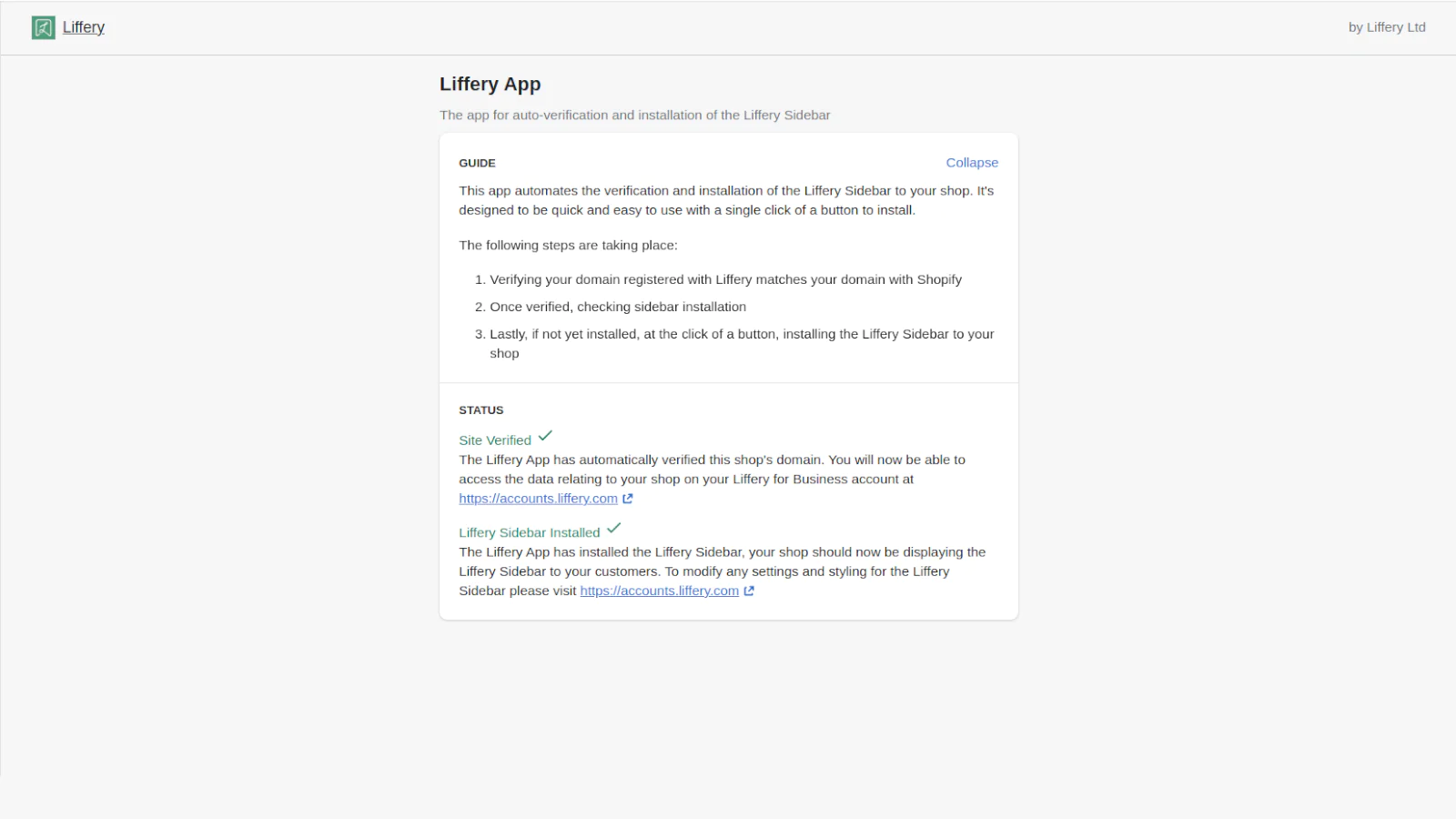Click external-link icon under Site Verified
The width and height of the screenshot is (1456, 819).
(x=628, y=499)
